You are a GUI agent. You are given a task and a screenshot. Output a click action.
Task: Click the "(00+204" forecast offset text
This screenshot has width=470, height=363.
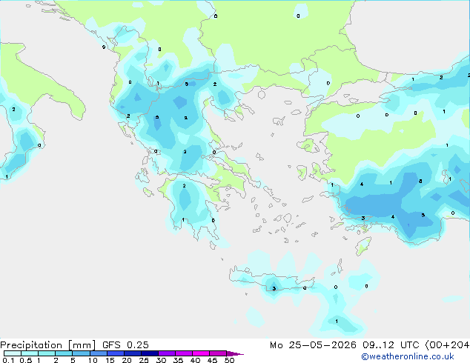coord(447,345)
